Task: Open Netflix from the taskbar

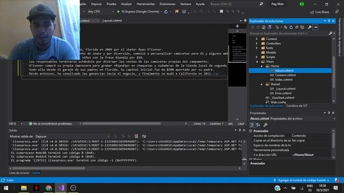Action: (36, 188)
